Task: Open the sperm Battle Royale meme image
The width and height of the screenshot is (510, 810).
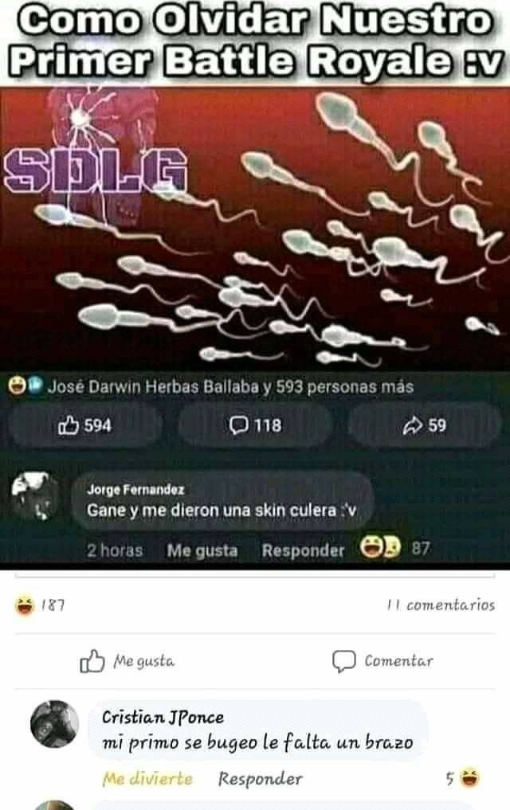Action: point(255,230)
